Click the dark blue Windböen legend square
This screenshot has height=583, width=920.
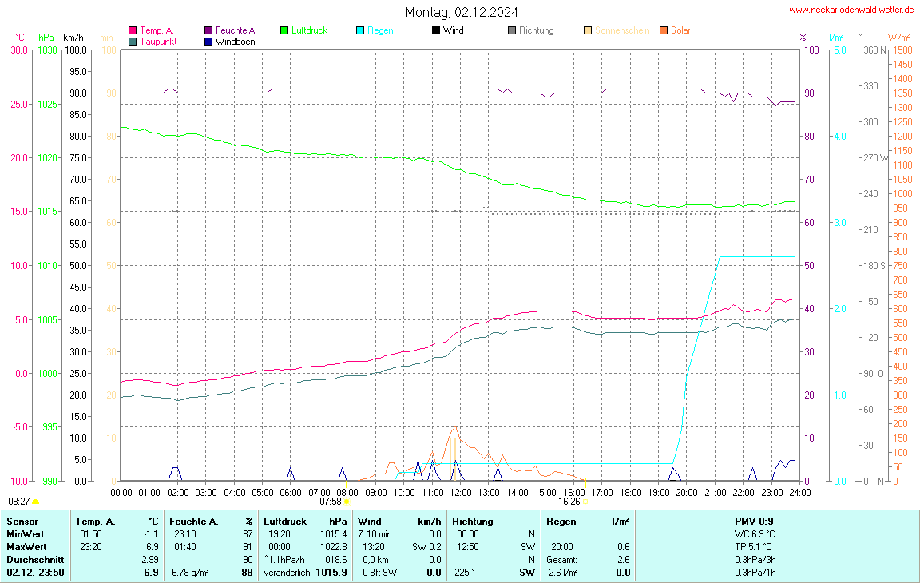[208, 41]
